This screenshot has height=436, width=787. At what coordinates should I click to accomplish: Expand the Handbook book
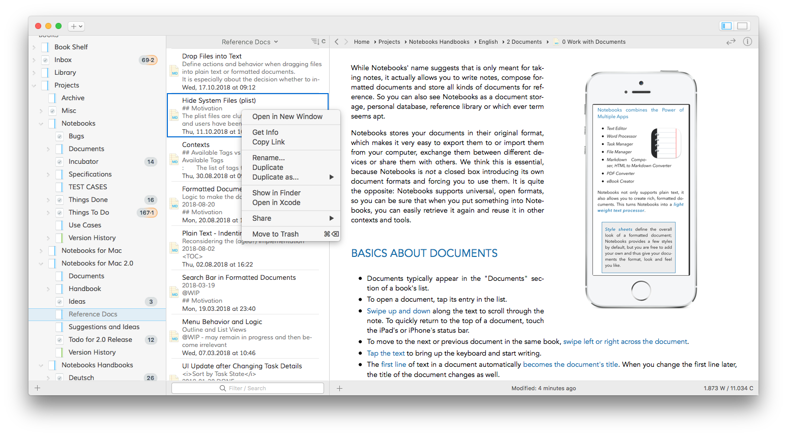click(x=48, y=289)
